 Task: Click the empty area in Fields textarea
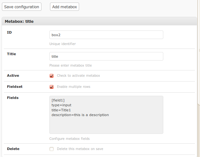pos(106,125)
